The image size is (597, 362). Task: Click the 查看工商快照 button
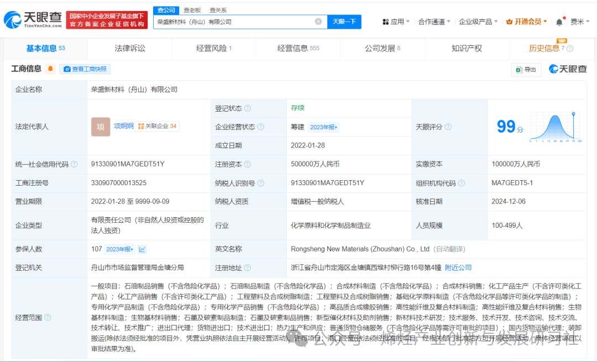(x=85, y=69)
